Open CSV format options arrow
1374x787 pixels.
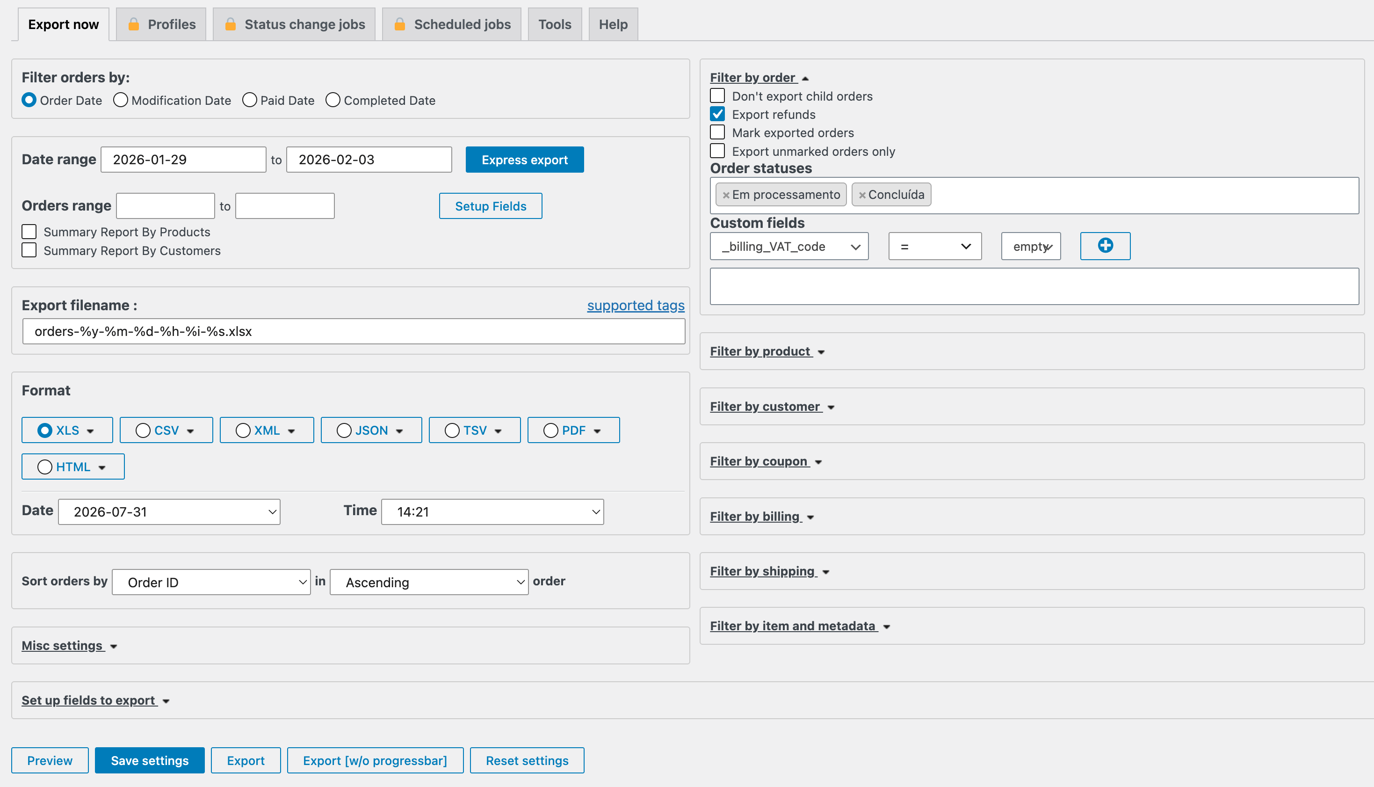point(190,431)
